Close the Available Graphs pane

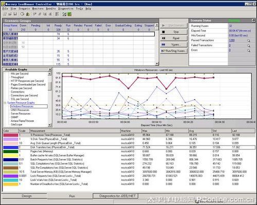50,69
